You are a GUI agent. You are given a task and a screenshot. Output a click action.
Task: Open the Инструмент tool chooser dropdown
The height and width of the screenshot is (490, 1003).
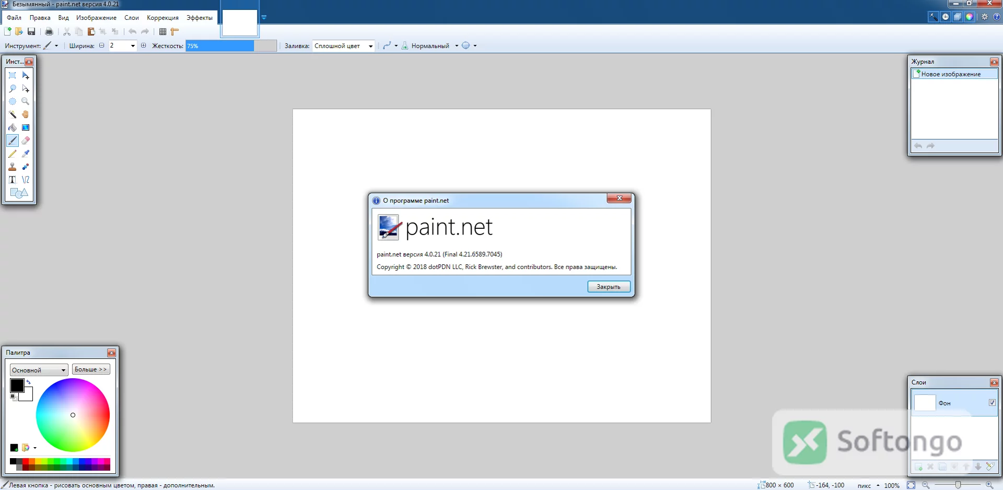point(51,46)
